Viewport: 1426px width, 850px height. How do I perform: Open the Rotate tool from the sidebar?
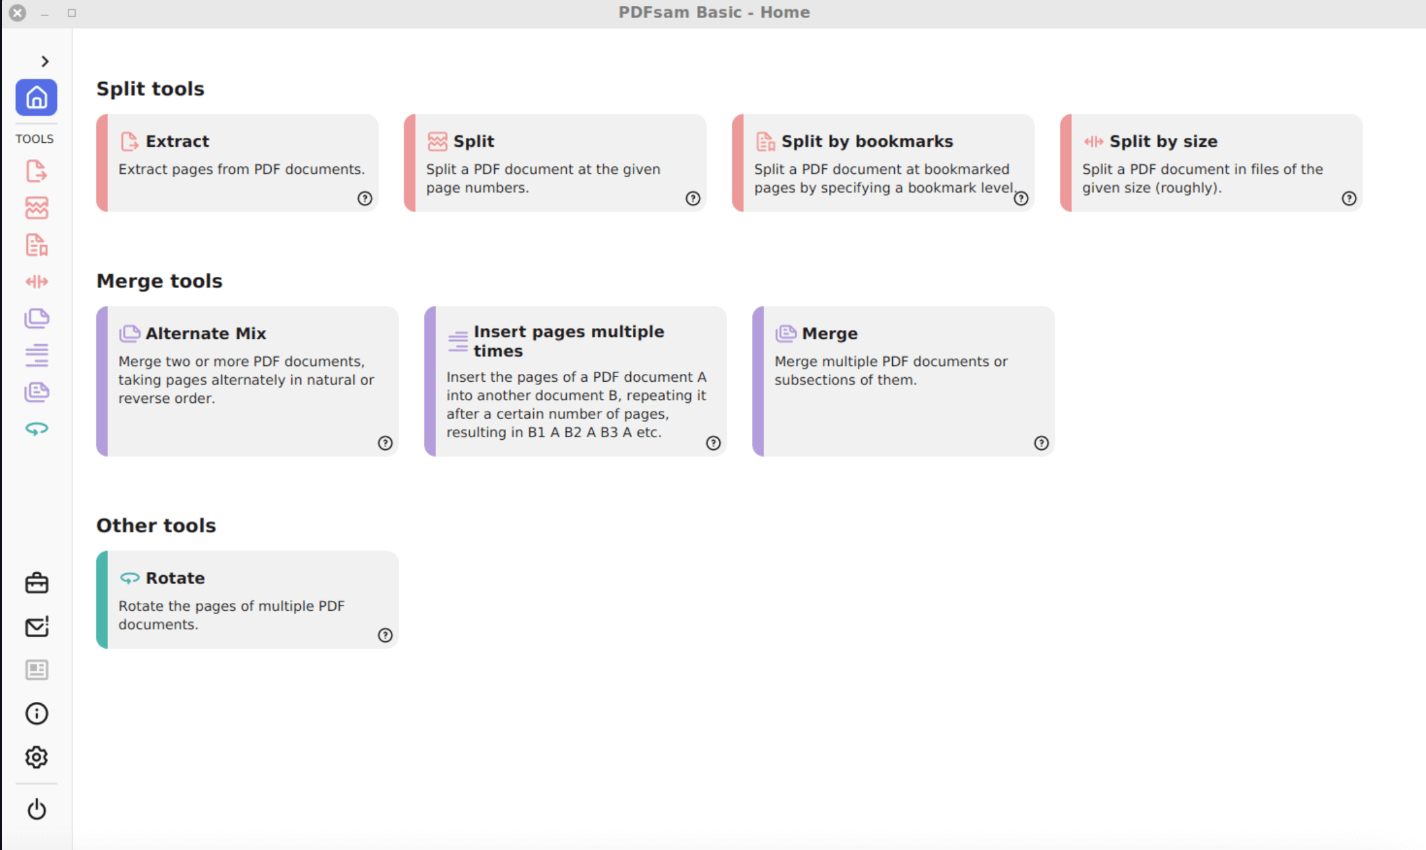(36, 429)
